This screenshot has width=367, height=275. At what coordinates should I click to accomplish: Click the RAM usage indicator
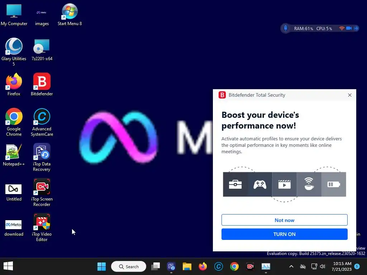tap(303, 29)
